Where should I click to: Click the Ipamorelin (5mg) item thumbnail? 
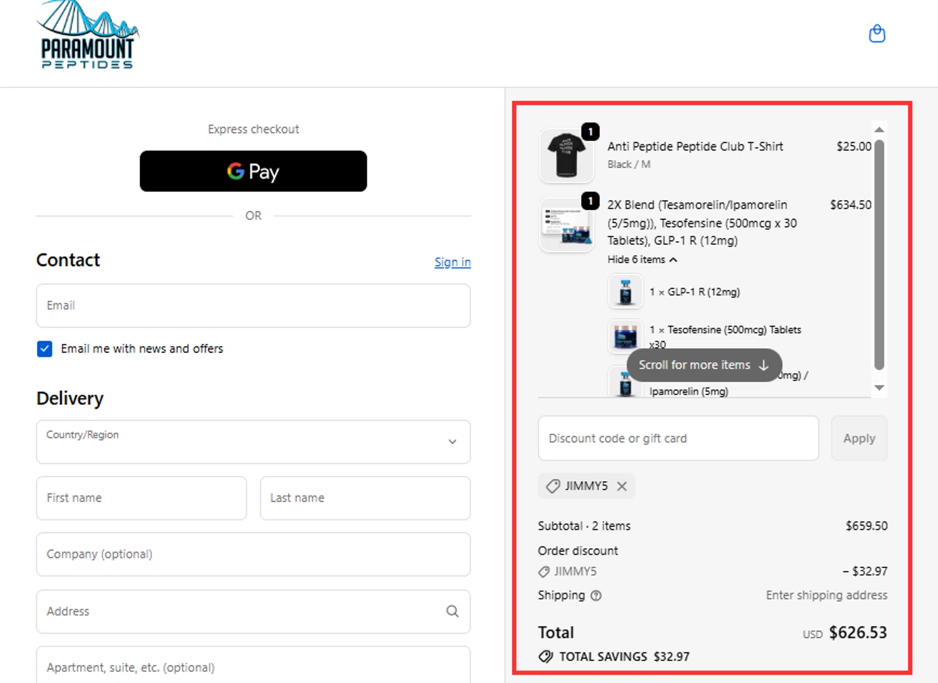[x=625, y=382]
